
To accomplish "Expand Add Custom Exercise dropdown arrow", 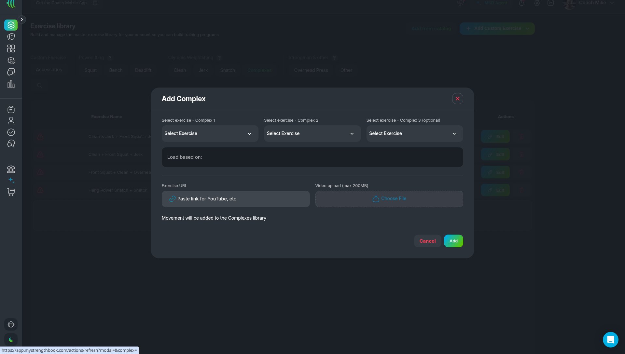I will [x=527, y=29].
